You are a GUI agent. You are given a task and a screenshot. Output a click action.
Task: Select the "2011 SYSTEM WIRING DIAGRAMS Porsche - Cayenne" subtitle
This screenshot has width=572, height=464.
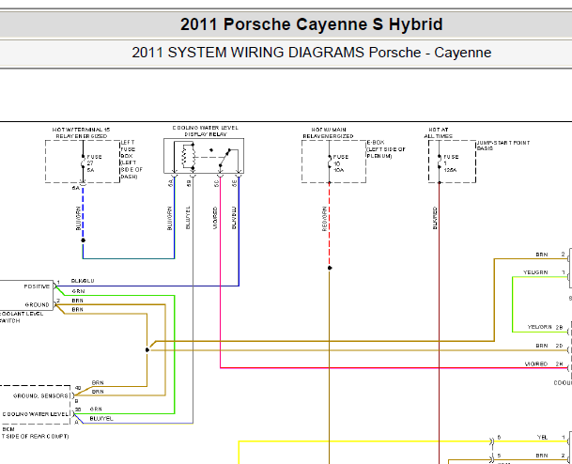click(311, 53)
